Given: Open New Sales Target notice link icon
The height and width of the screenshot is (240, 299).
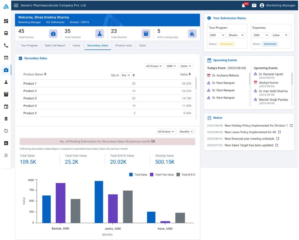Looking at the screenshot, I should (x=276, y=145).
